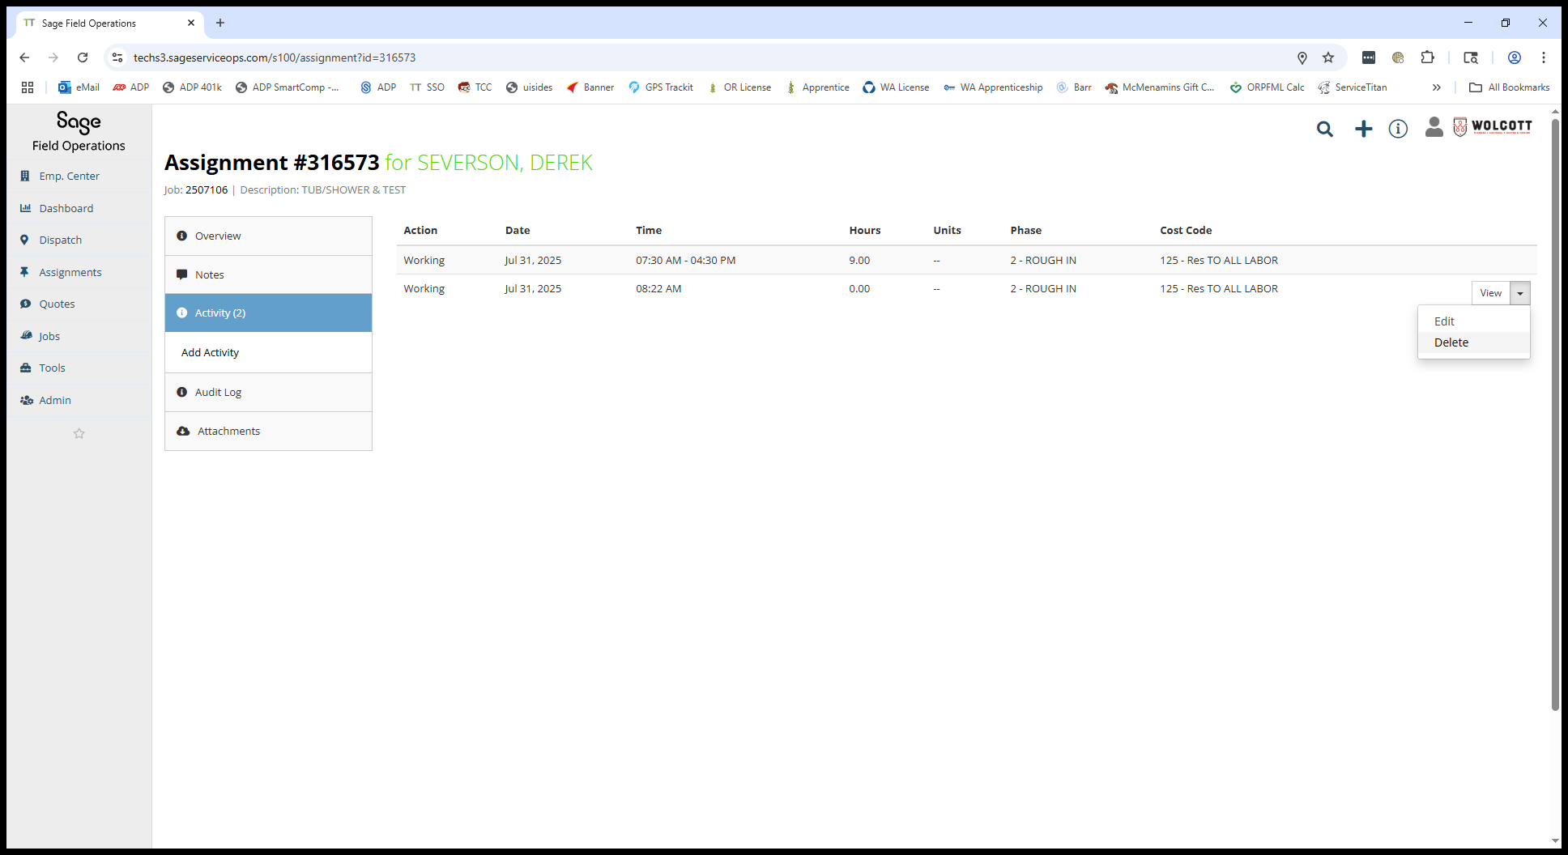
Task: Open the browser extensions puzzle icon
Action: tap(1427, 57)
